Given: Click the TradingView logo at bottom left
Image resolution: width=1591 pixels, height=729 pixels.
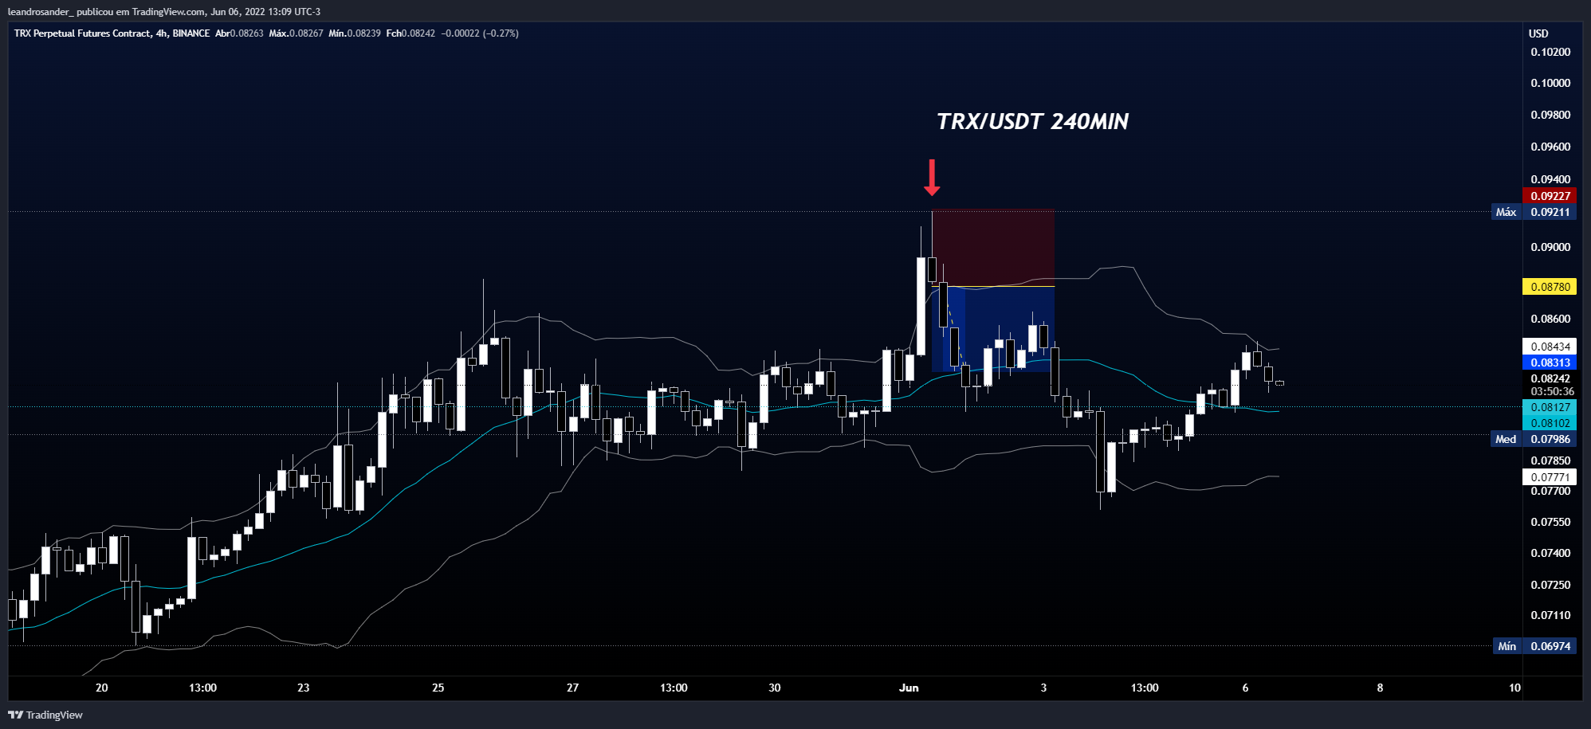Looking at the screenshot, I should pyautogui.click(x=45, y=715).
